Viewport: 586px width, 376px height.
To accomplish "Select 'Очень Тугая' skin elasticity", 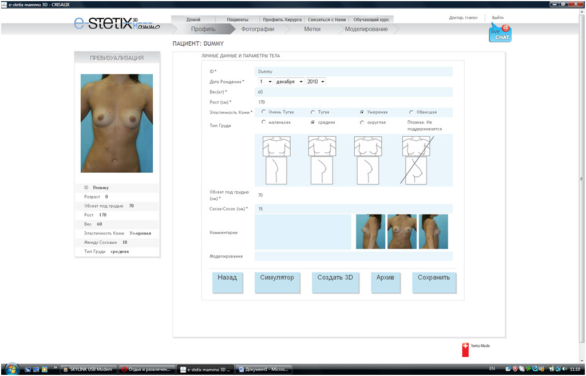I will tap(263, 112).
